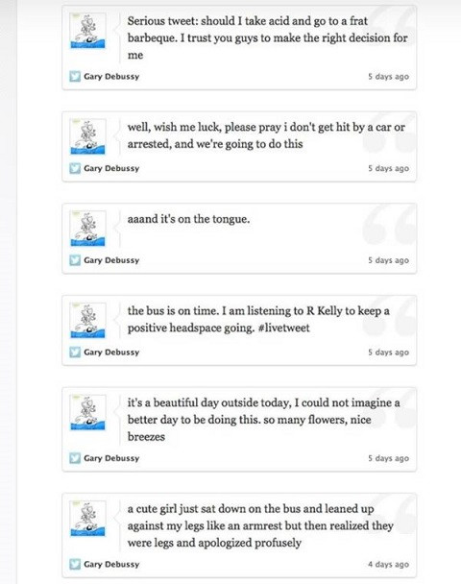The height and width of the screenshot is (584, 461).
Task: Click Twitter icon under 'cute girl' tweet
Action: click(75, 564)
